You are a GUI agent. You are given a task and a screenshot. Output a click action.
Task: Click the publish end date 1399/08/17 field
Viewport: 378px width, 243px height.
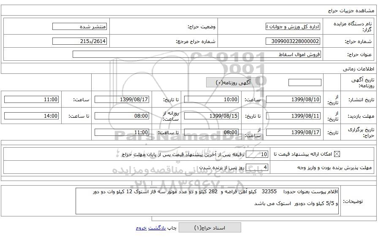[x=122, y=99]
